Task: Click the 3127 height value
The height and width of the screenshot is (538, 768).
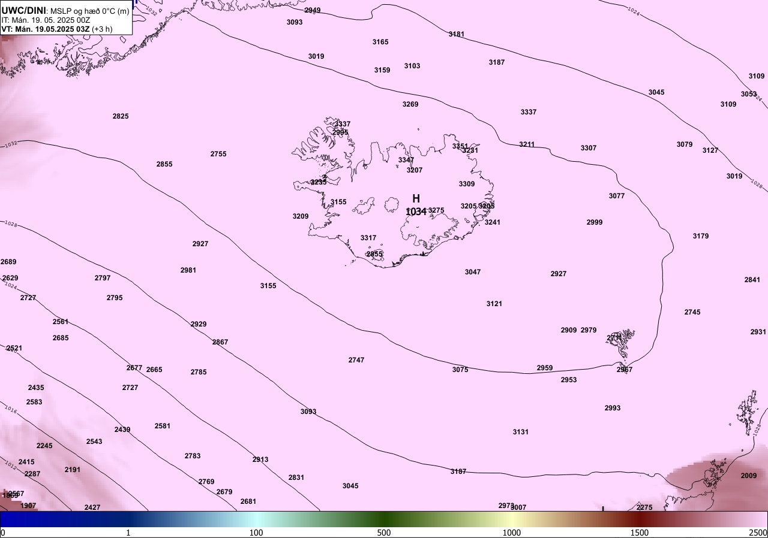Action: click(x=710, y=150)
